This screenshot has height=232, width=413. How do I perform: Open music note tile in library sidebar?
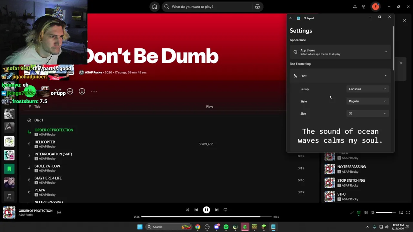pos(9,196)
